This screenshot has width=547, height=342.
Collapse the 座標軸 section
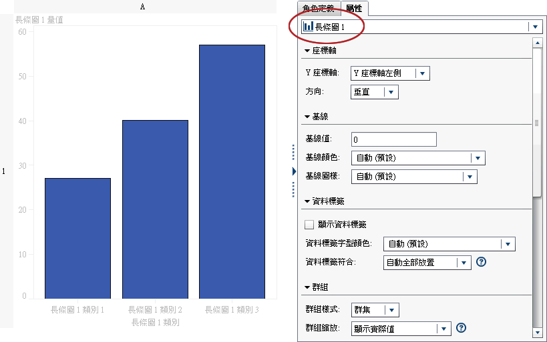pyautogui.click(x=307, y=51)
